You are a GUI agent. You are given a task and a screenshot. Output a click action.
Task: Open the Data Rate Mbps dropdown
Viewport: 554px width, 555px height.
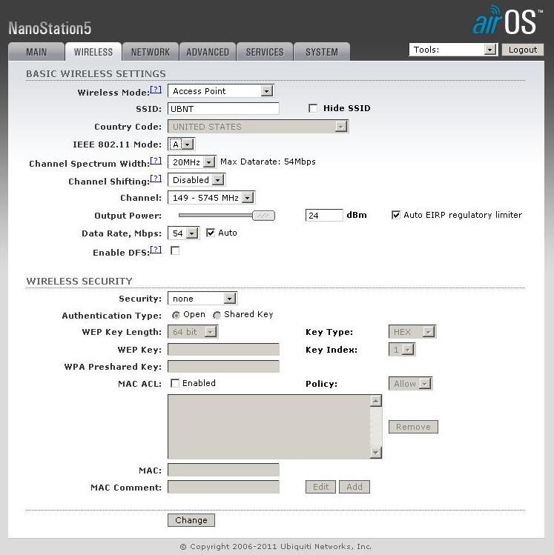click(183, 233)
